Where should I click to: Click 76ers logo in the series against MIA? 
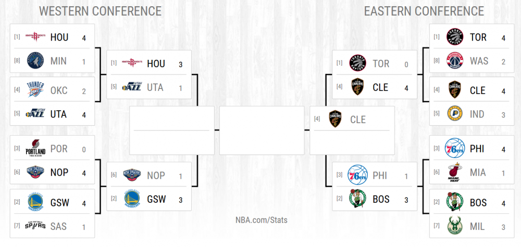(455, 149)
